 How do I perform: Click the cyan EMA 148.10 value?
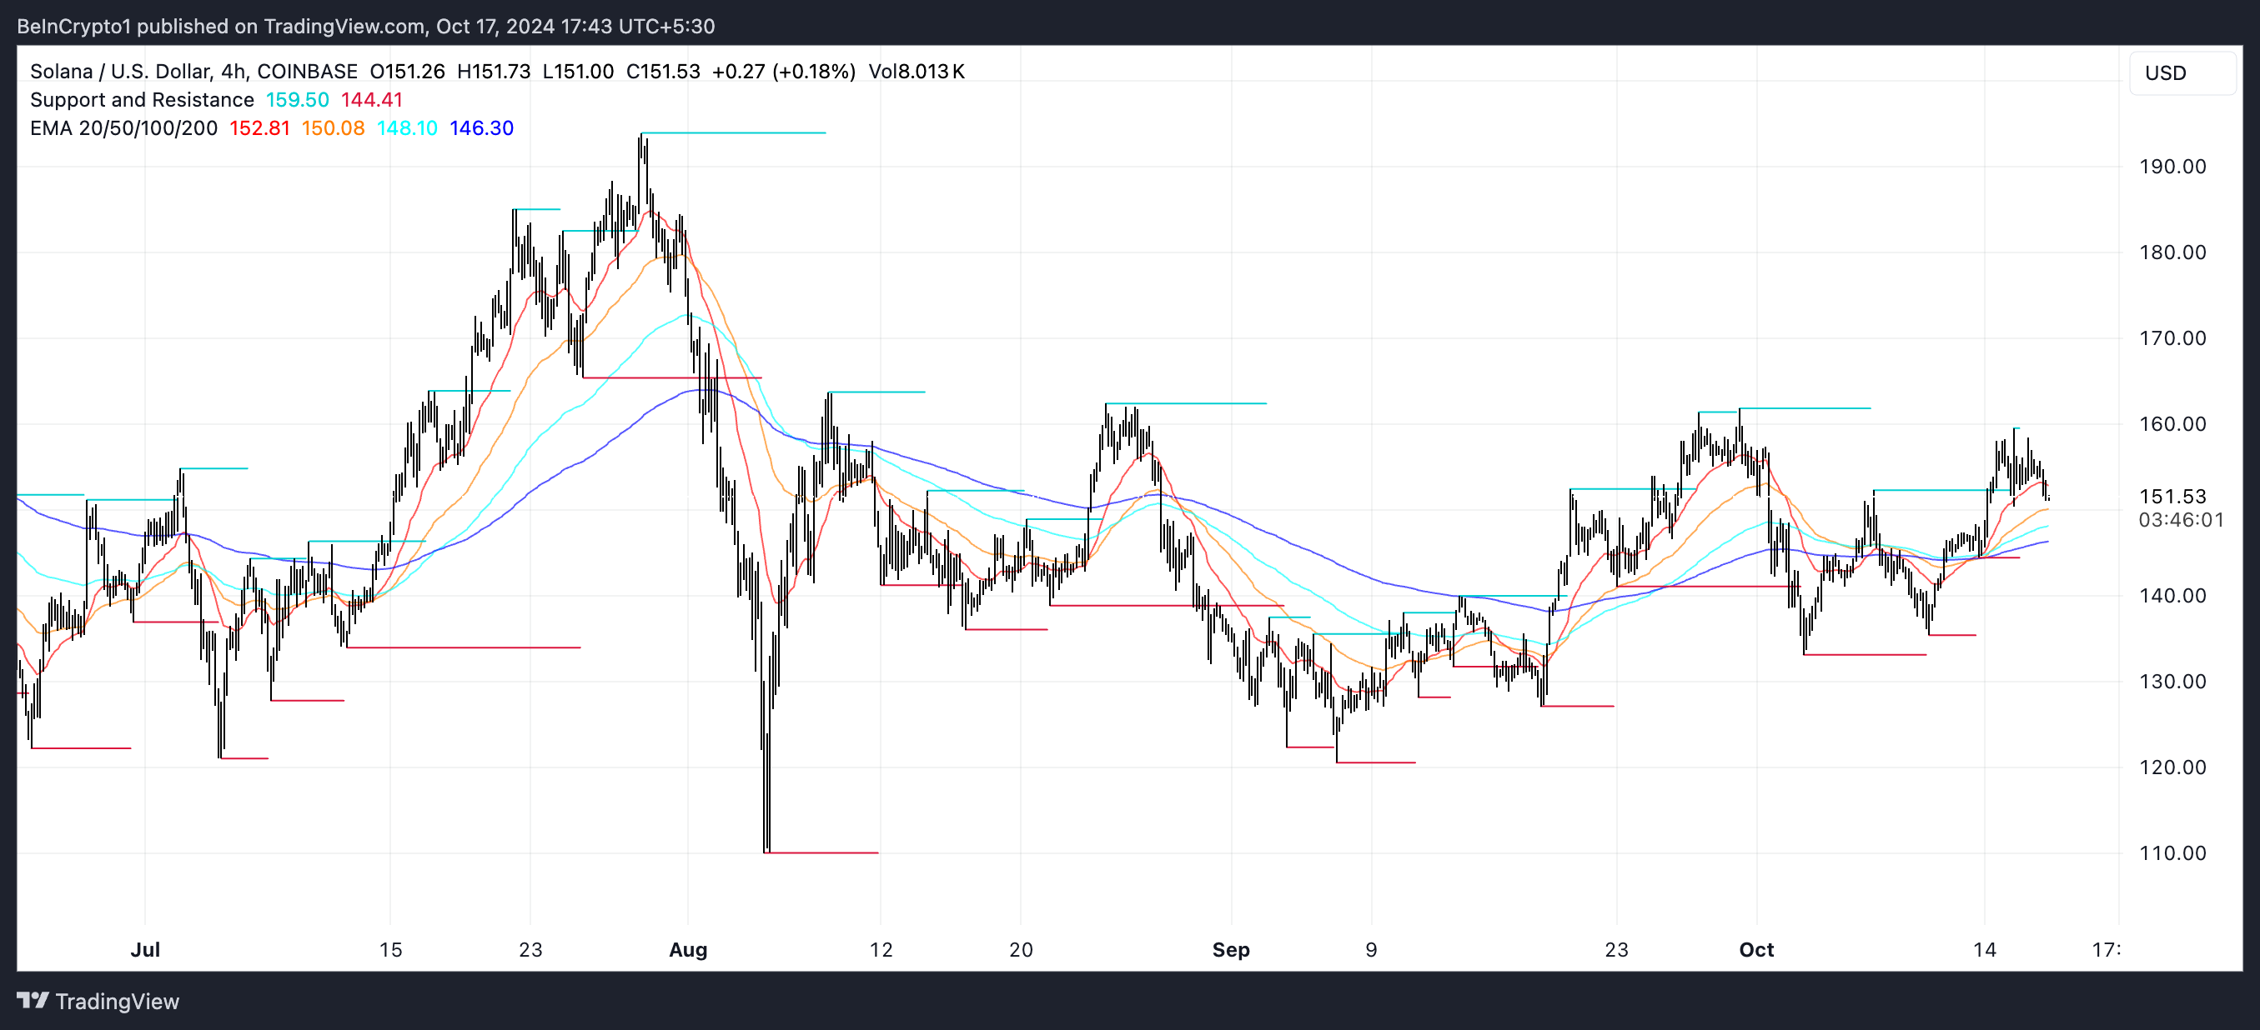[x=406, y=128]
